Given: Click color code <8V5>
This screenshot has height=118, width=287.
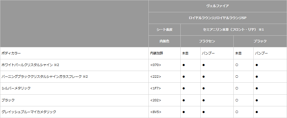Looking at the screenshot, I should pyautogui.click(x=156, y=112).
